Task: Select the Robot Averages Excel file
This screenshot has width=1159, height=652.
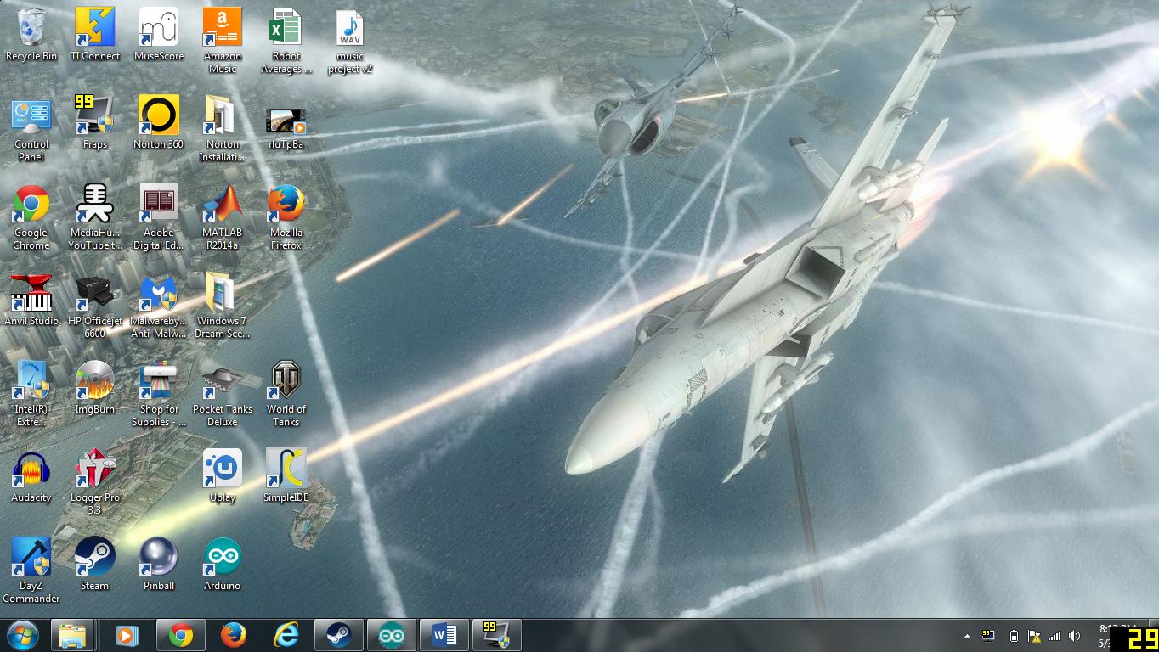Action: click(x=286, y=41)
